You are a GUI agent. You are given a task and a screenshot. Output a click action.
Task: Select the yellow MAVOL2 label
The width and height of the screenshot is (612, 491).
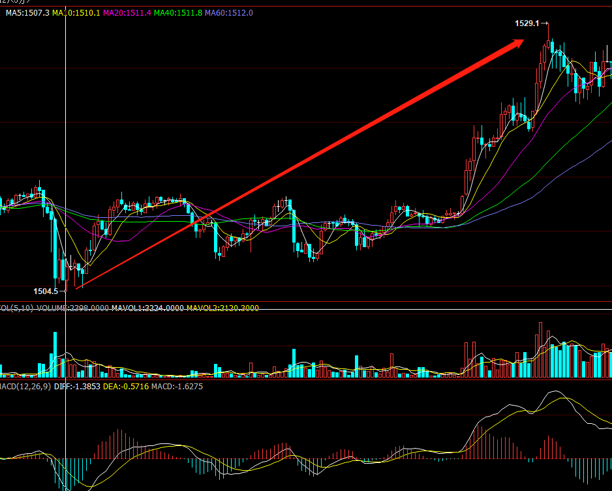(x=222, y=308)
